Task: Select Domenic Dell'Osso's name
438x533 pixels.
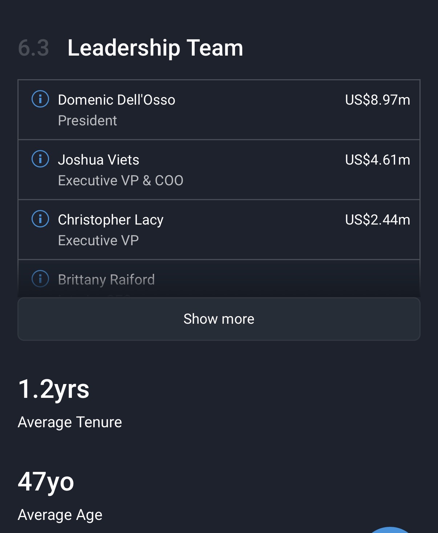Action: pos(117,100)
